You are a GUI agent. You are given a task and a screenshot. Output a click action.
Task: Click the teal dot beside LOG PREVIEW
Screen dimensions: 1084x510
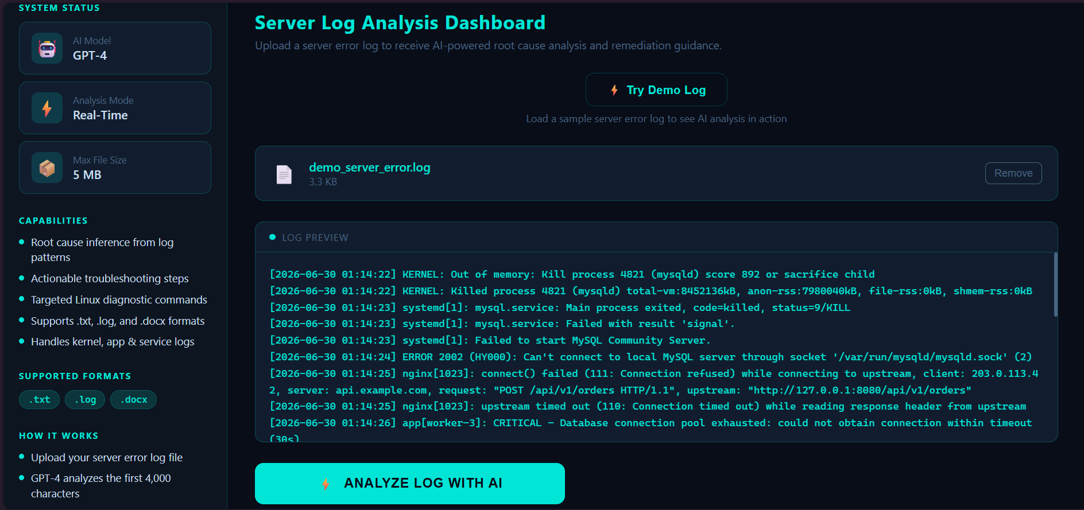tap(272, 237)
